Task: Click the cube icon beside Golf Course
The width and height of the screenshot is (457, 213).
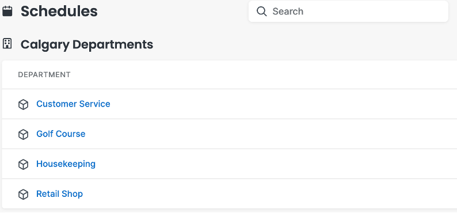Action: (x=24, y=134)
